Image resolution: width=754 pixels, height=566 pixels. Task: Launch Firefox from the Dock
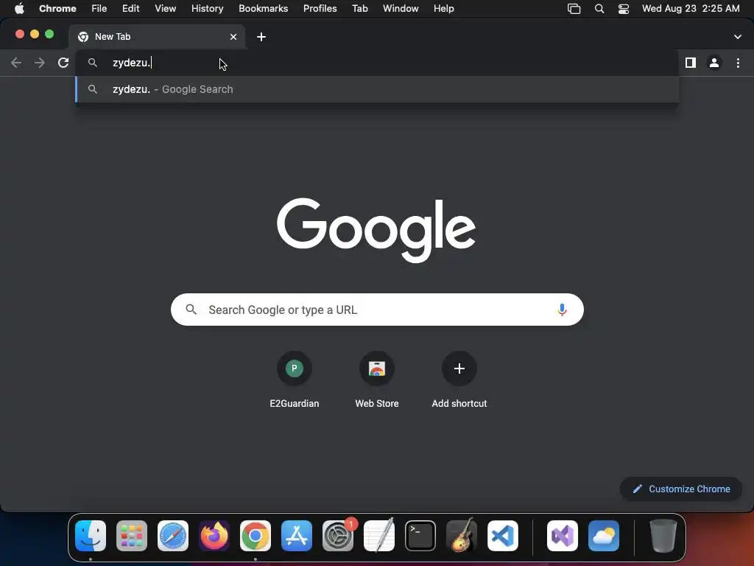pos(214,535)
